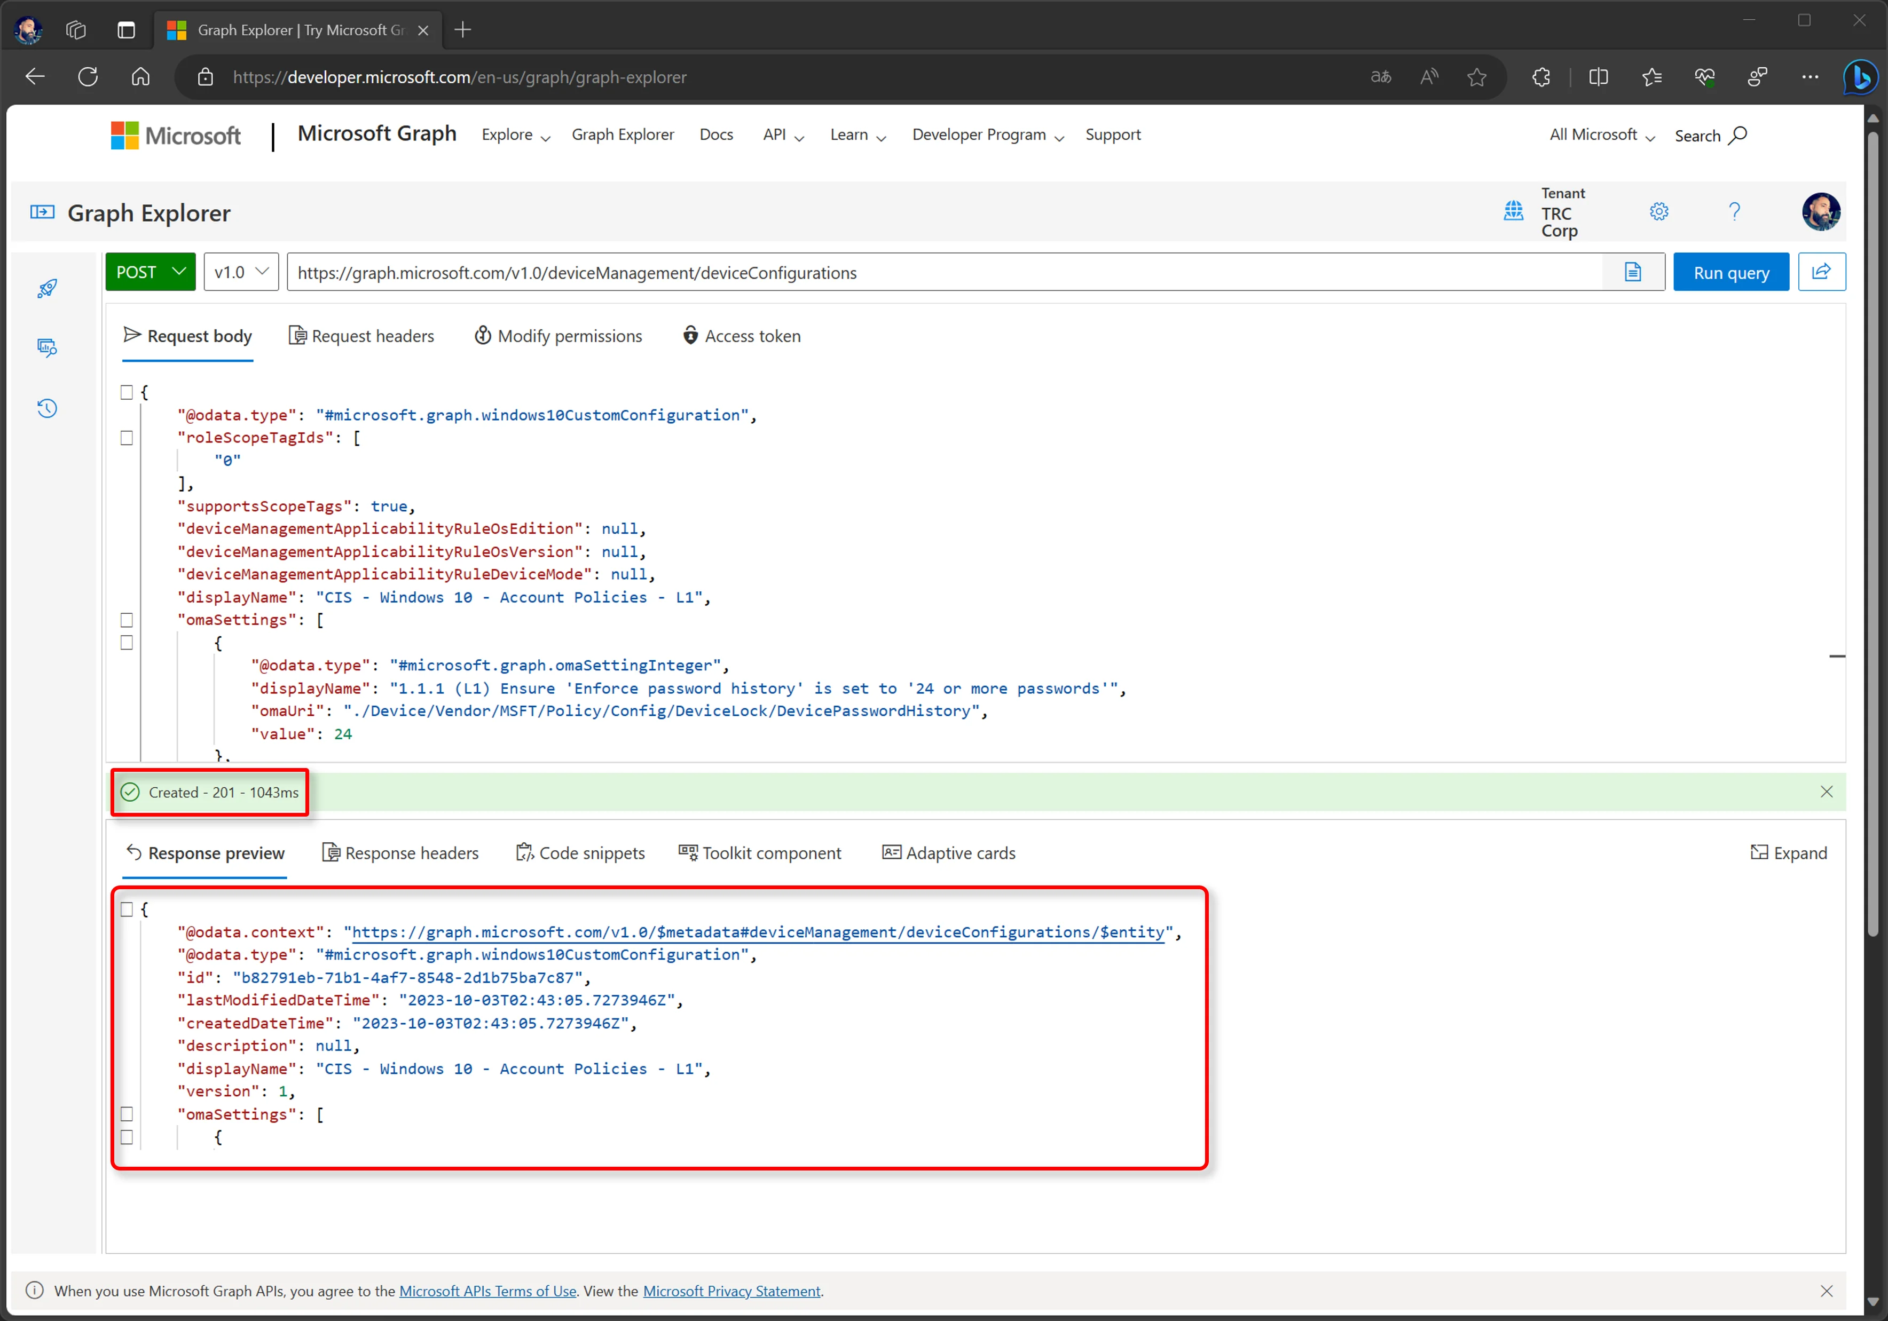
Task: Switch to Modify permissions tab
Action: pyautogui.click(x=558, y=336)
